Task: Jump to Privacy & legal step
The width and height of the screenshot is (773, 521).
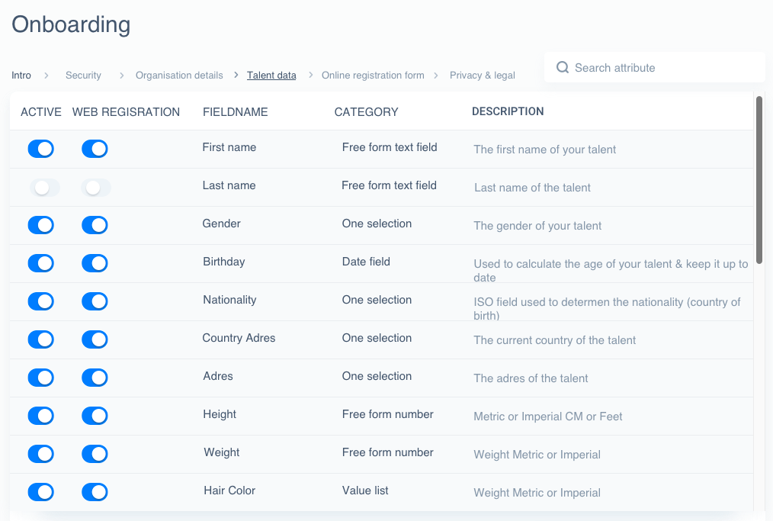Action: pos(482,76)
